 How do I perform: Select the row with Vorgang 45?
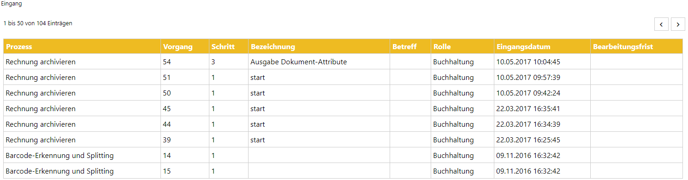point(343,109)
